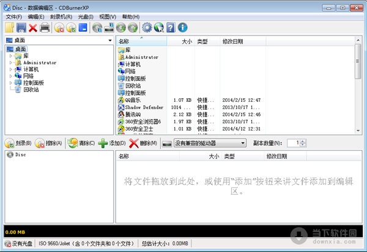Click the blue info about icon
Image resolution: width=367 pixels, height=252 pixels.
click(x=182, y=27)
